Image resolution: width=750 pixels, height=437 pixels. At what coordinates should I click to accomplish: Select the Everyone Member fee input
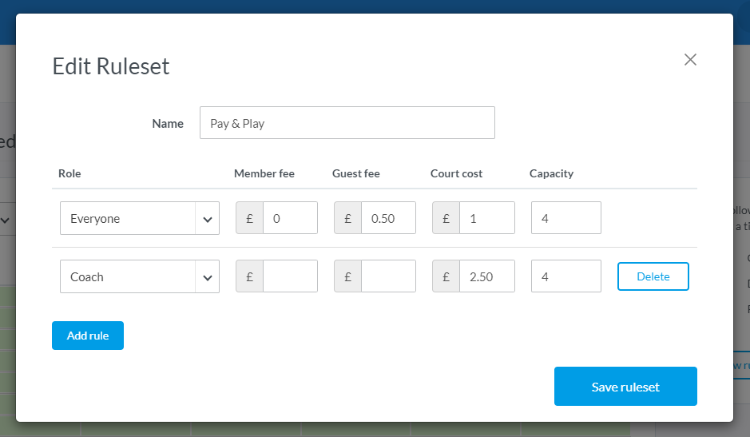tap(290, 218)
